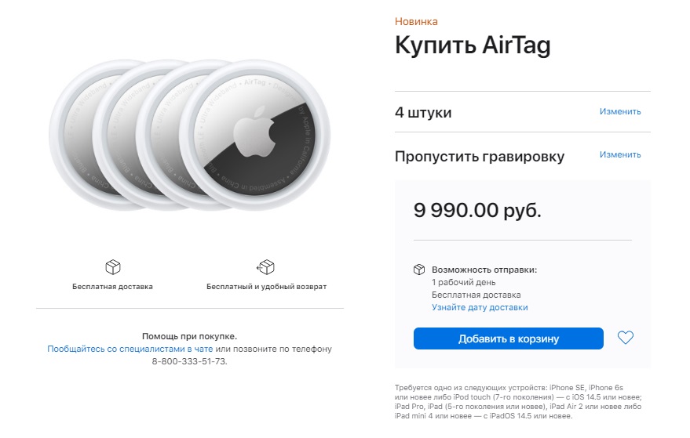This screenshot has width=690, height=438.
Task: Click the shipping box icon beside Возможность отправки
Action: pyautogui.click(x=419, y=270)
